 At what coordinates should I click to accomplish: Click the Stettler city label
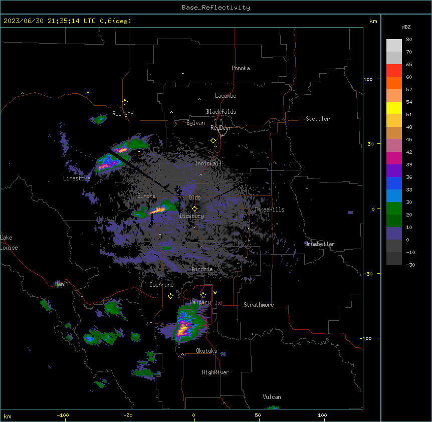point(318,119)
